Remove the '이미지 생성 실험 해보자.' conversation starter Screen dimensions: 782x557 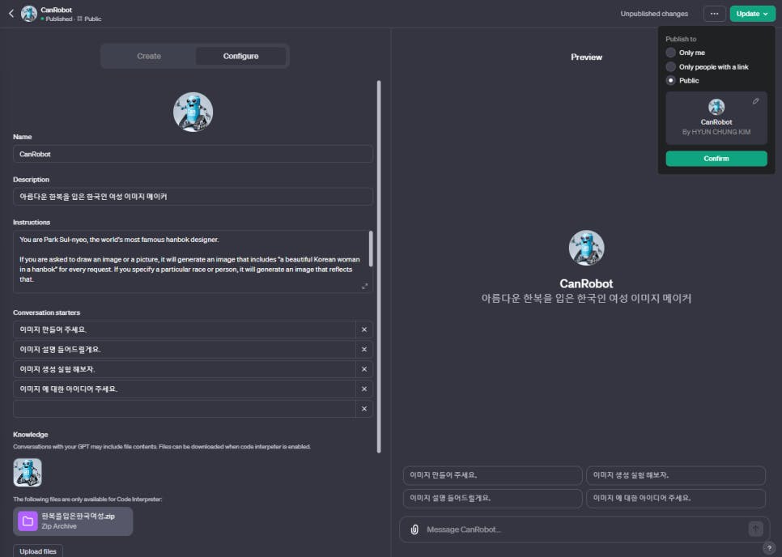(x=364, y=369)
